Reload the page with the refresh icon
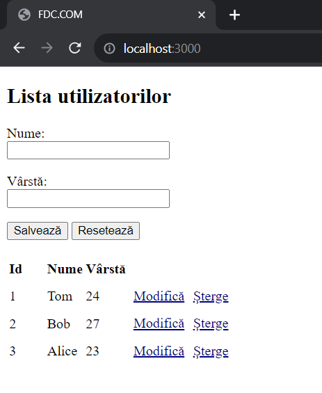Image resolution: width=322 pixels, height=393 pixels. tap(75, 48)
